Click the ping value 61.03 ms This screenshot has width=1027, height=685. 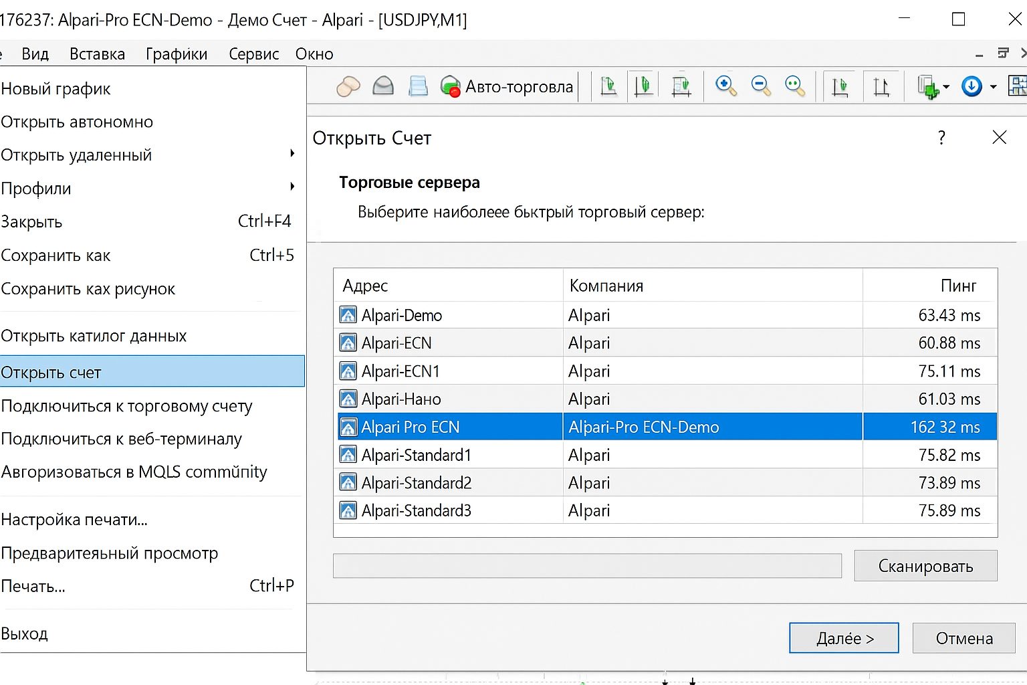coord(949,399)
